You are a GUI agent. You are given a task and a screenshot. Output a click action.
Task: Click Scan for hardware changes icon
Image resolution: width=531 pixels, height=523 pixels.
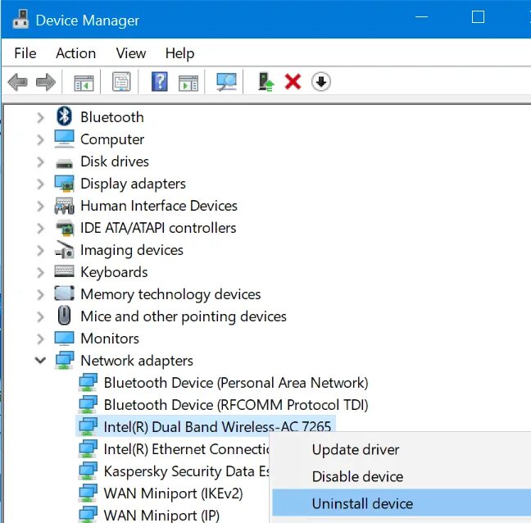226,82
